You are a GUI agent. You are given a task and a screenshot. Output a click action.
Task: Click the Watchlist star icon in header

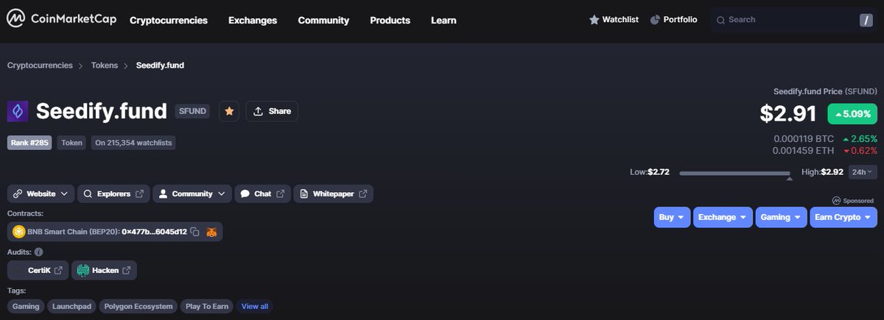point(594,20)
